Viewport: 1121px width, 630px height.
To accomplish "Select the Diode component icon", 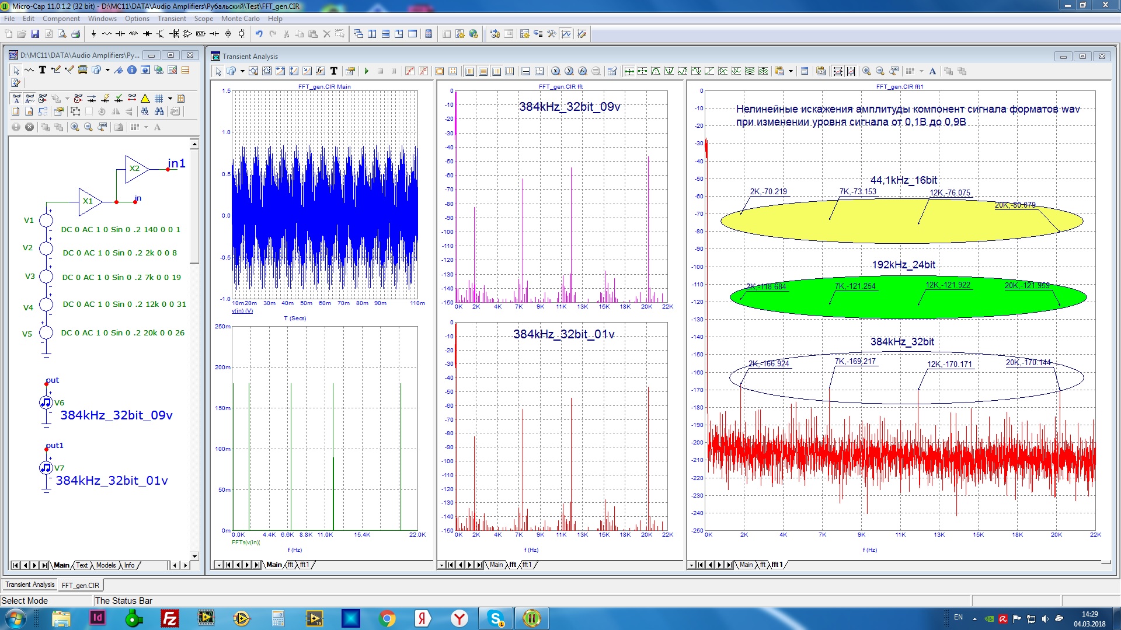I will click(x=147, y=34).
